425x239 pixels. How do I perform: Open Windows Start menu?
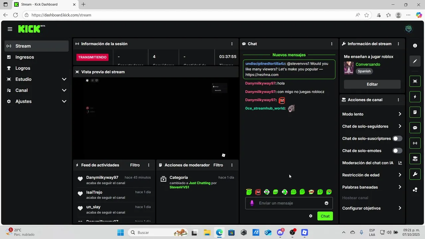coord(121,232)
